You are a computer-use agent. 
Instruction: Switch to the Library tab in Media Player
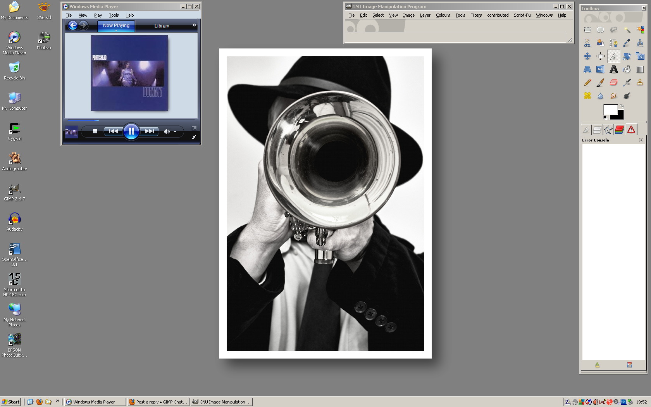162,26
